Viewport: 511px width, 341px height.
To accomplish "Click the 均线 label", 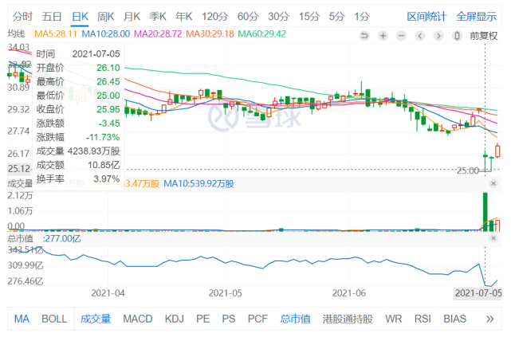I will pos(16,33).
